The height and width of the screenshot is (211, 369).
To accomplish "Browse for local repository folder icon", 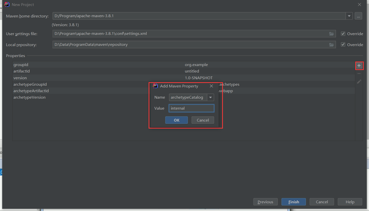I will (331, 45).
